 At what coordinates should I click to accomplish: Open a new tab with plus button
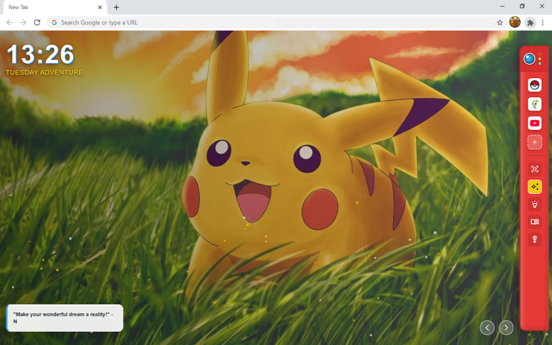point(116,8)
